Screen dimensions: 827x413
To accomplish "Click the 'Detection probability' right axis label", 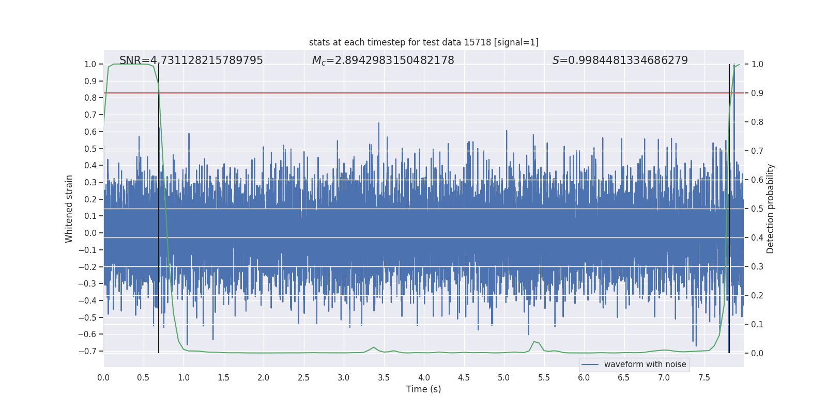I will click(x=770, y=209).
